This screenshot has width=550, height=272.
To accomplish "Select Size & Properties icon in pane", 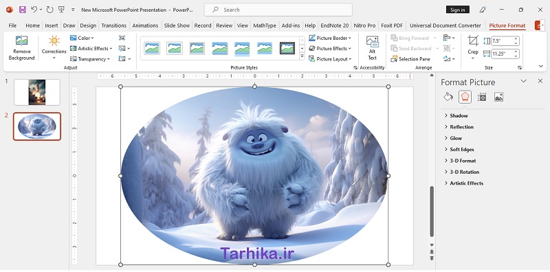I will point(482,97).
